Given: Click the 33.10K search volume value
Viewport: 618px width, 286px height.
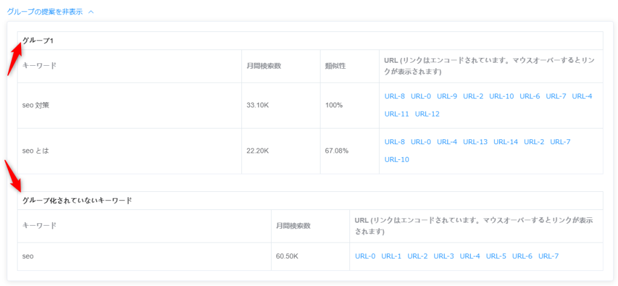Looking at the screenshot, I should [x=258, y=106].
